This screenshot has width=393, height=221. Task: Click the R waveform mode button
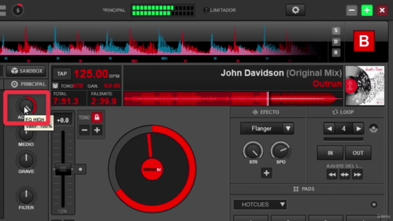[x=336, y=53]
